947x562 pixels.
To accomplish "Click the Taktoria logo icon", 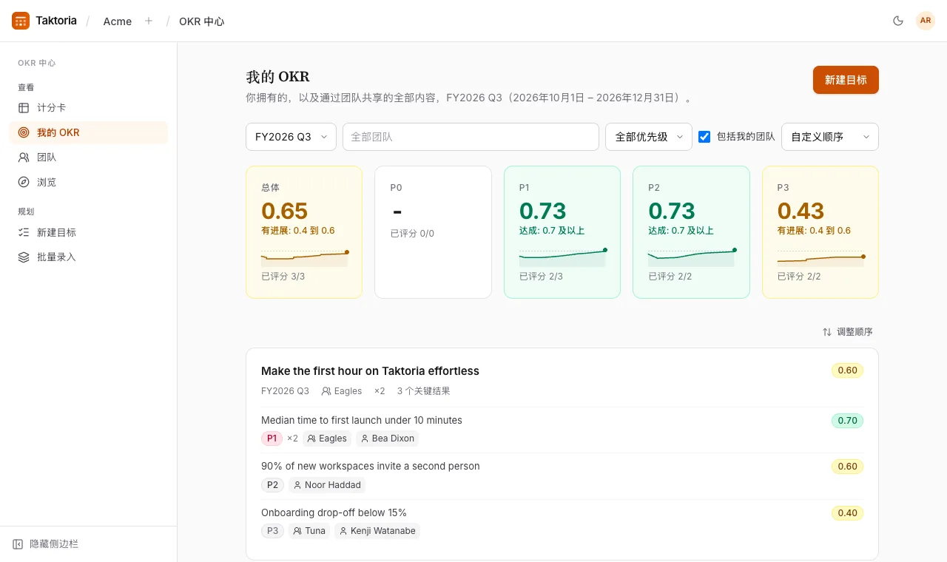I will coord(21,21).
